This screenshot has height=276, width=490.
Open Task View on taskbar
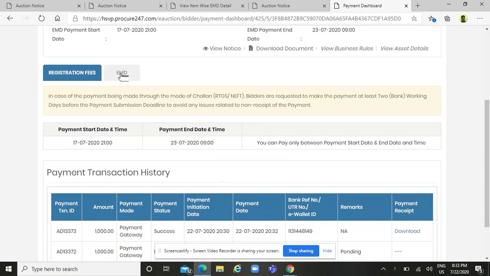pos(167,269)
